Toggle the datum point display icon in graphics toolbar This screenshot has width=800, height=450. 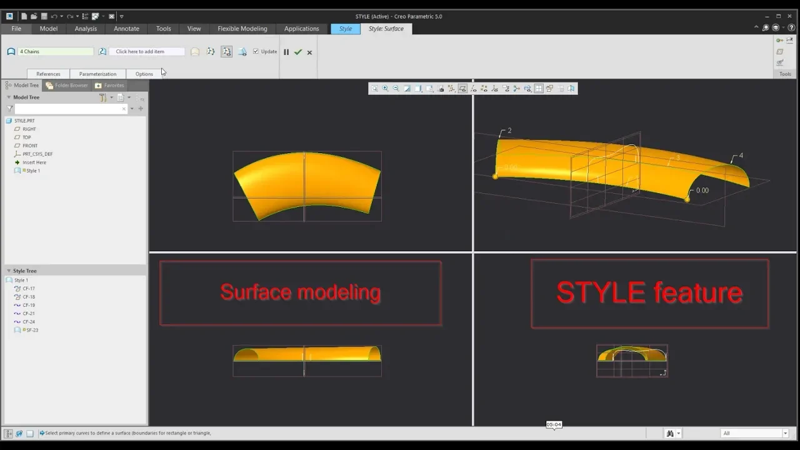pyautogui.click(x=484, y=89)
